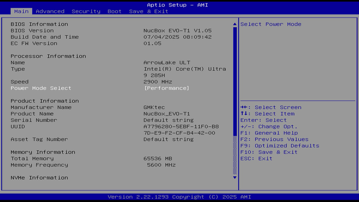Go to the Boot tab
The width and height of the screenshot is (359, 202).
[x=114, y=12]
